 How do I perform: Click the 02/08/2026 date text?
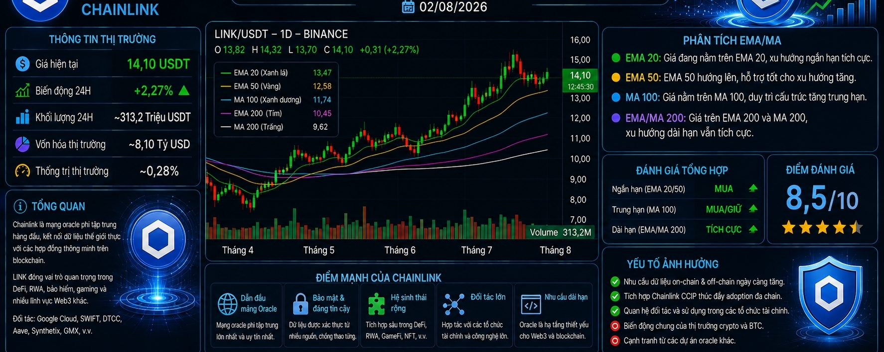(x=453, y=6)
